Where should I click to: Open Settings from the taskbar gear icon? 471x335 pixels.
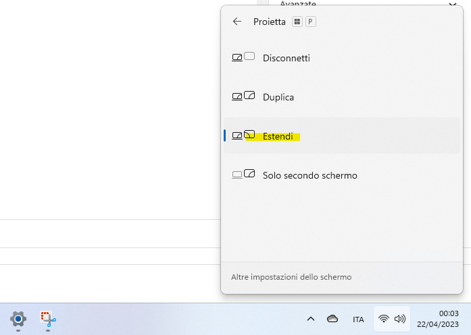[18, 319]
